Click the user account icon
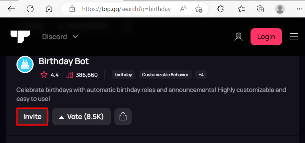 239,37
